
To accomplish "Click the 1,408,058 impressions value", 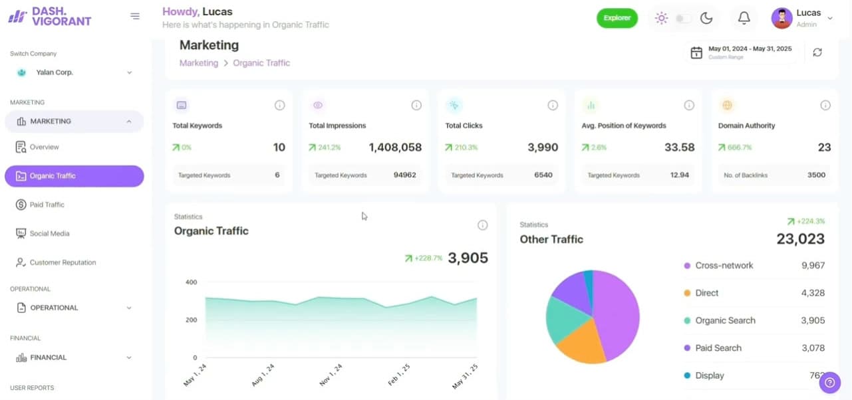I will [395, 148].
